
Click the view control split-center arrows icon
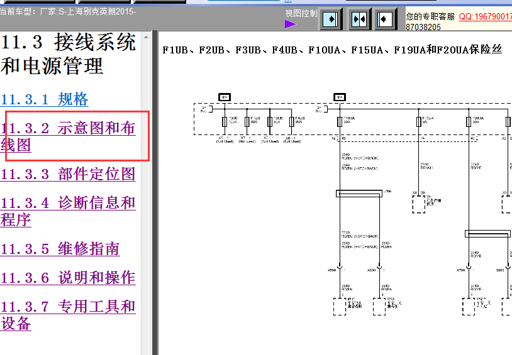[360, 19]
